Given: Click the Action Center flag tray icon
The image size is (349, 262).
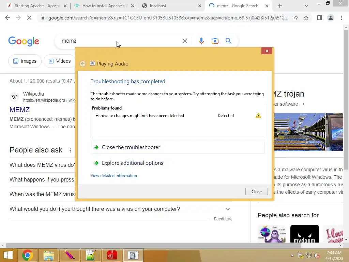Looking at the screenshot, I should tap(300, 256).
